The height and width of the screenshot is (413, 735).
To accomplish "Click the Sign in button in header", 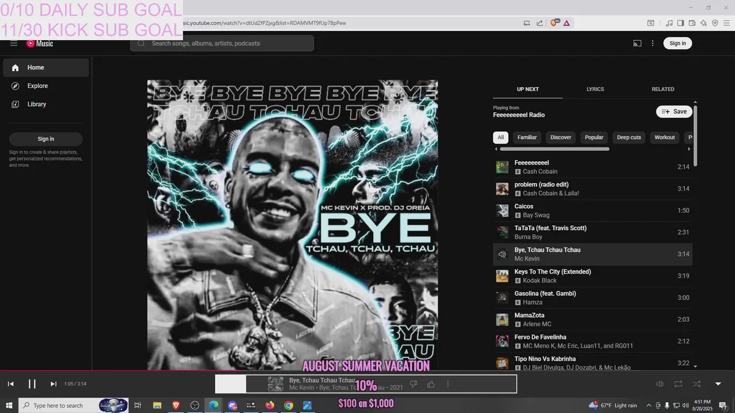I will (x=678, y=44).
